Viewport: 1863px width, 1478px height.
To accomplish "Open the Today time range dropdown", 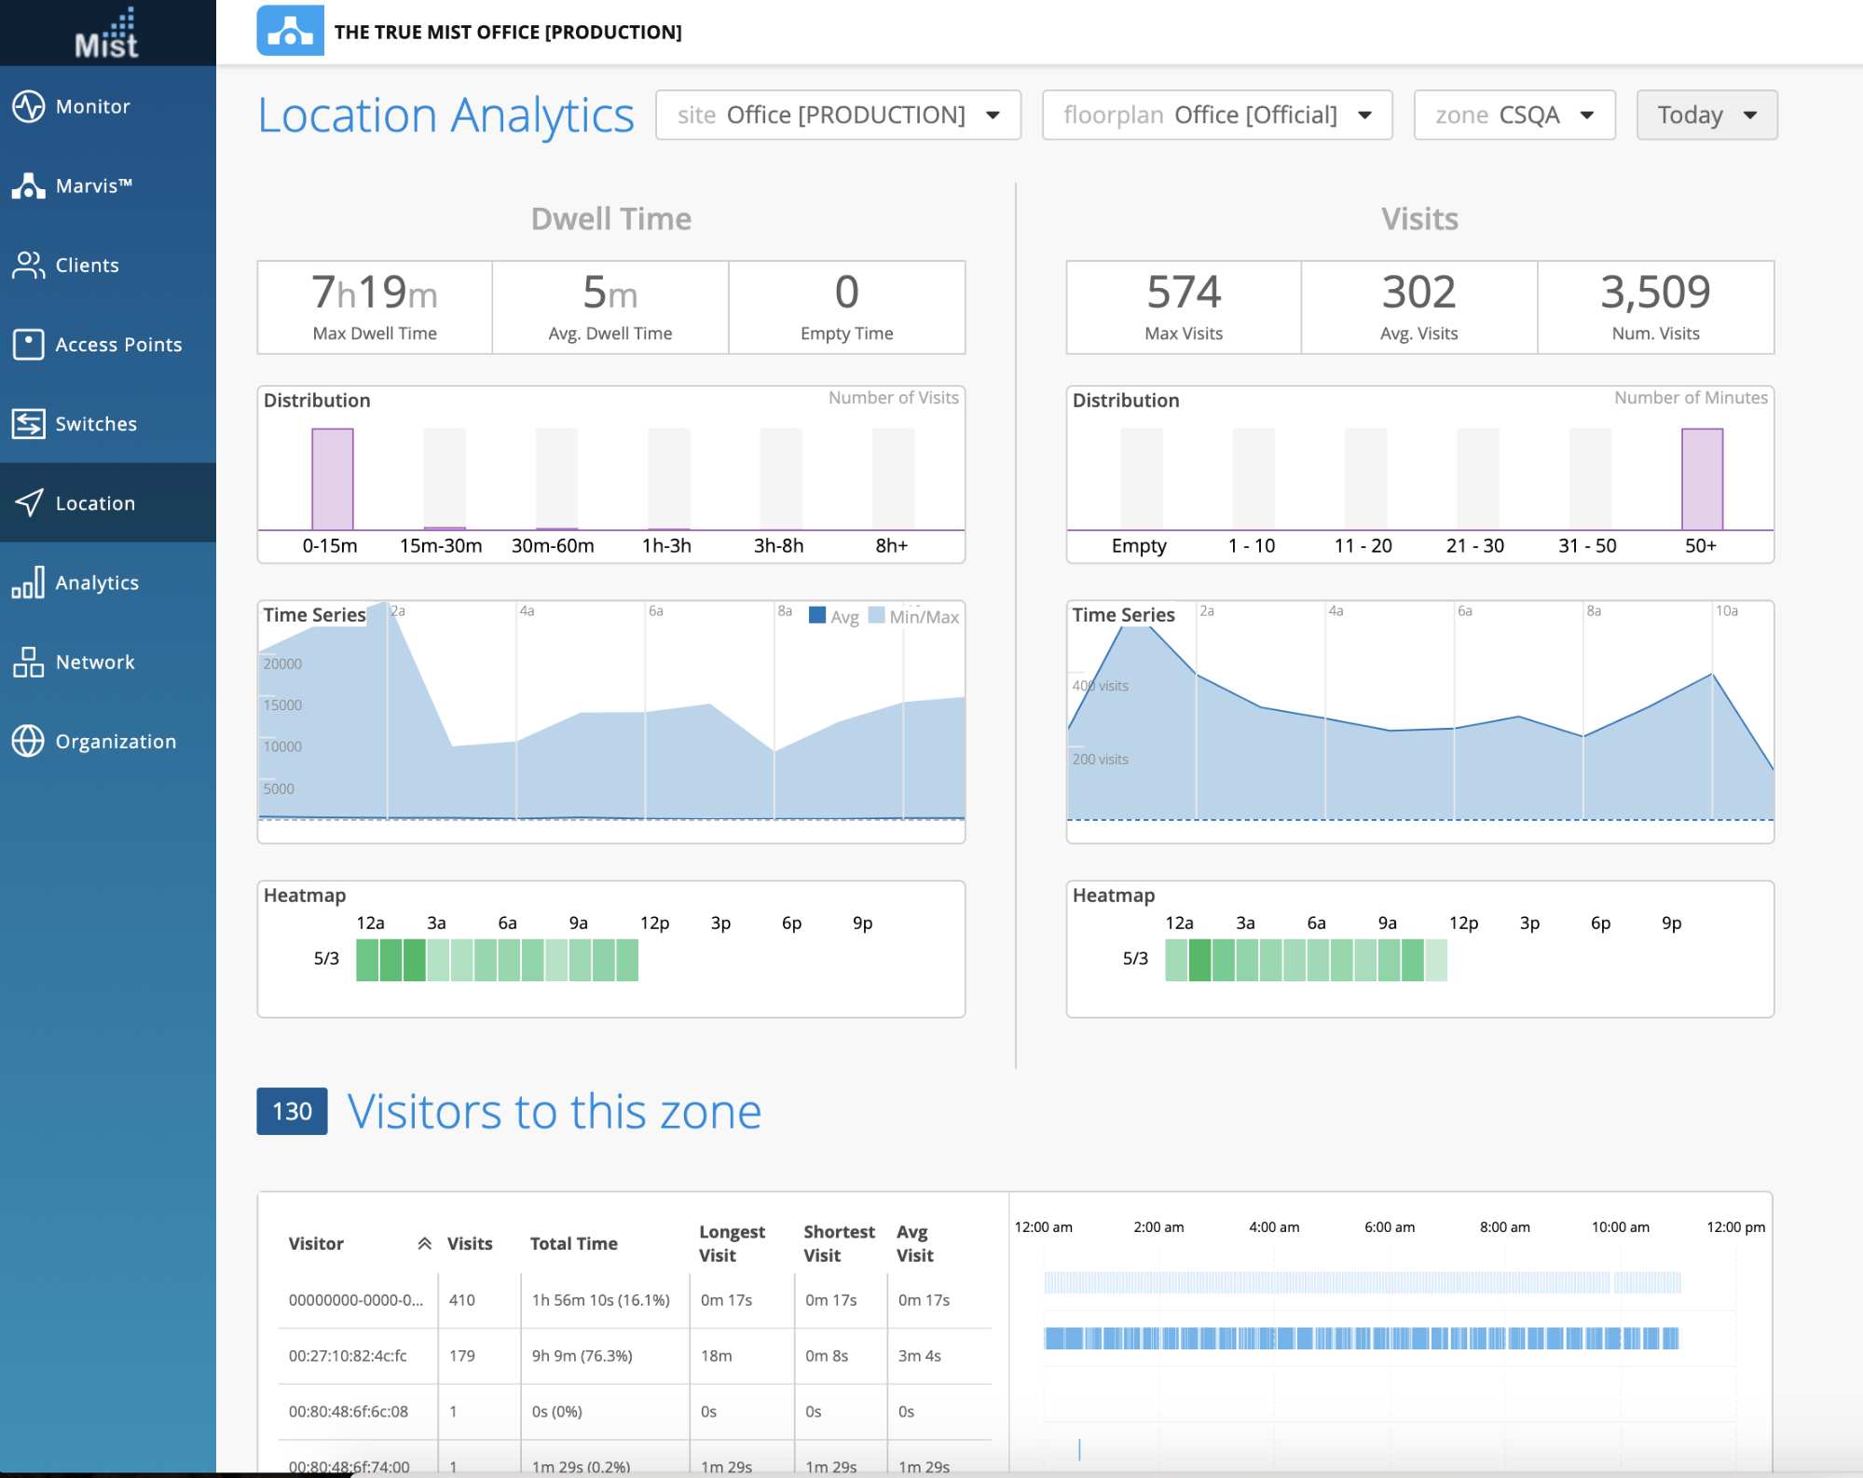I will click(x=1705, y=115).
